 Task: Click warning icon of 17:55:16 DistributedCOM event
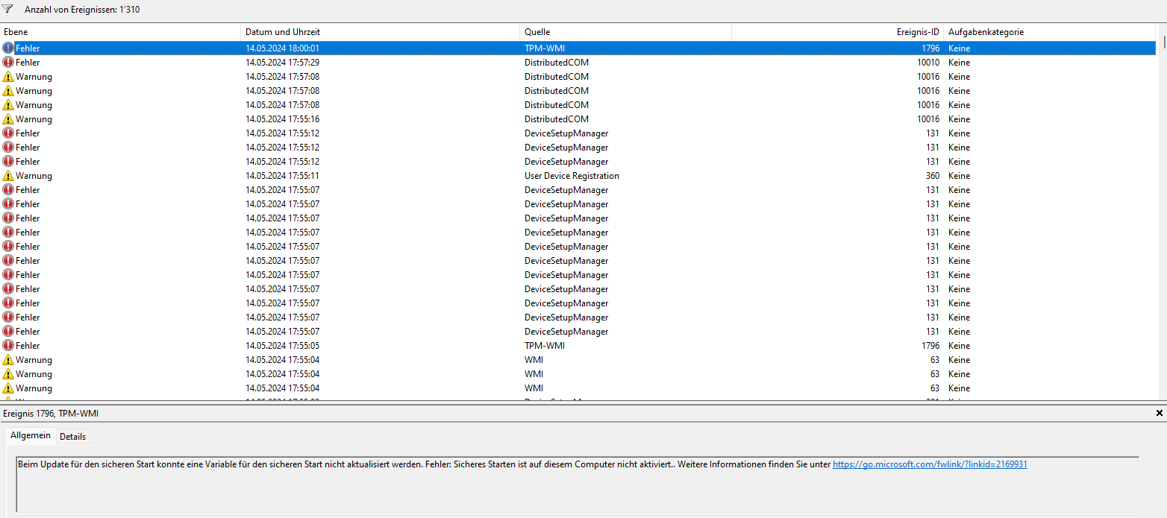point(8,119)
